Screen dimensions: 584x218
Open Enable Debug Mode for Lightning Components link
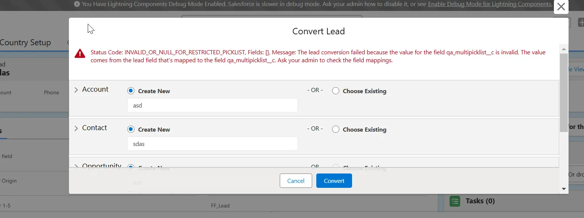tap(490, 4)
